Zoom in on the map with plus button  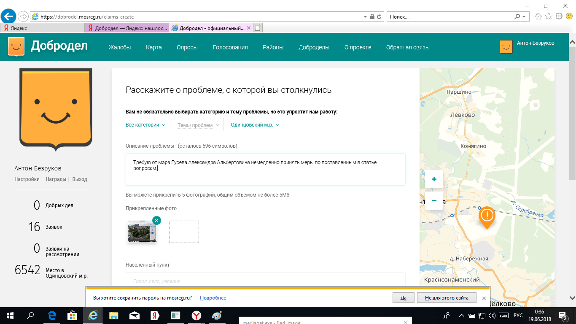(434, 179)
